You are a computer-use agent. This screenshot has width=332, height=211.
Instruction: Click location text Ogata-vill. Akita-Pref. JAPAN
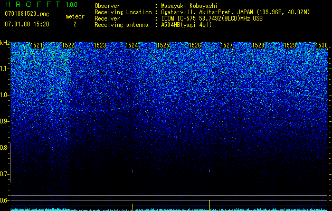point(207,12)
